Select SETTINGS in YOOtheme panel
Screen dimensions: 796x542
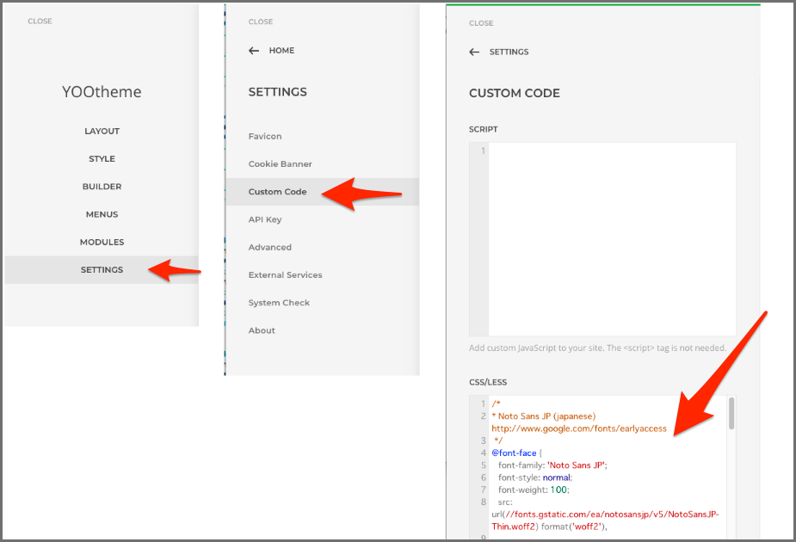[102, 269]
